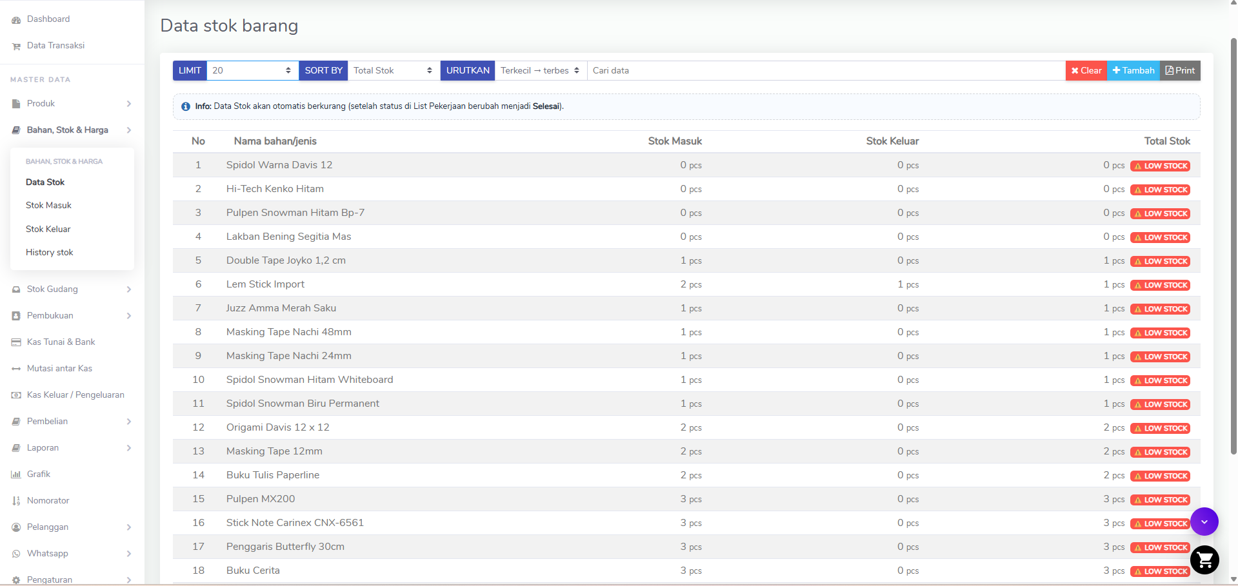Image resolution: width=1238 pixels, height=586 pixels.
Task: Click the Print button
Action: pyautogui.click(x=1180, y=70)
